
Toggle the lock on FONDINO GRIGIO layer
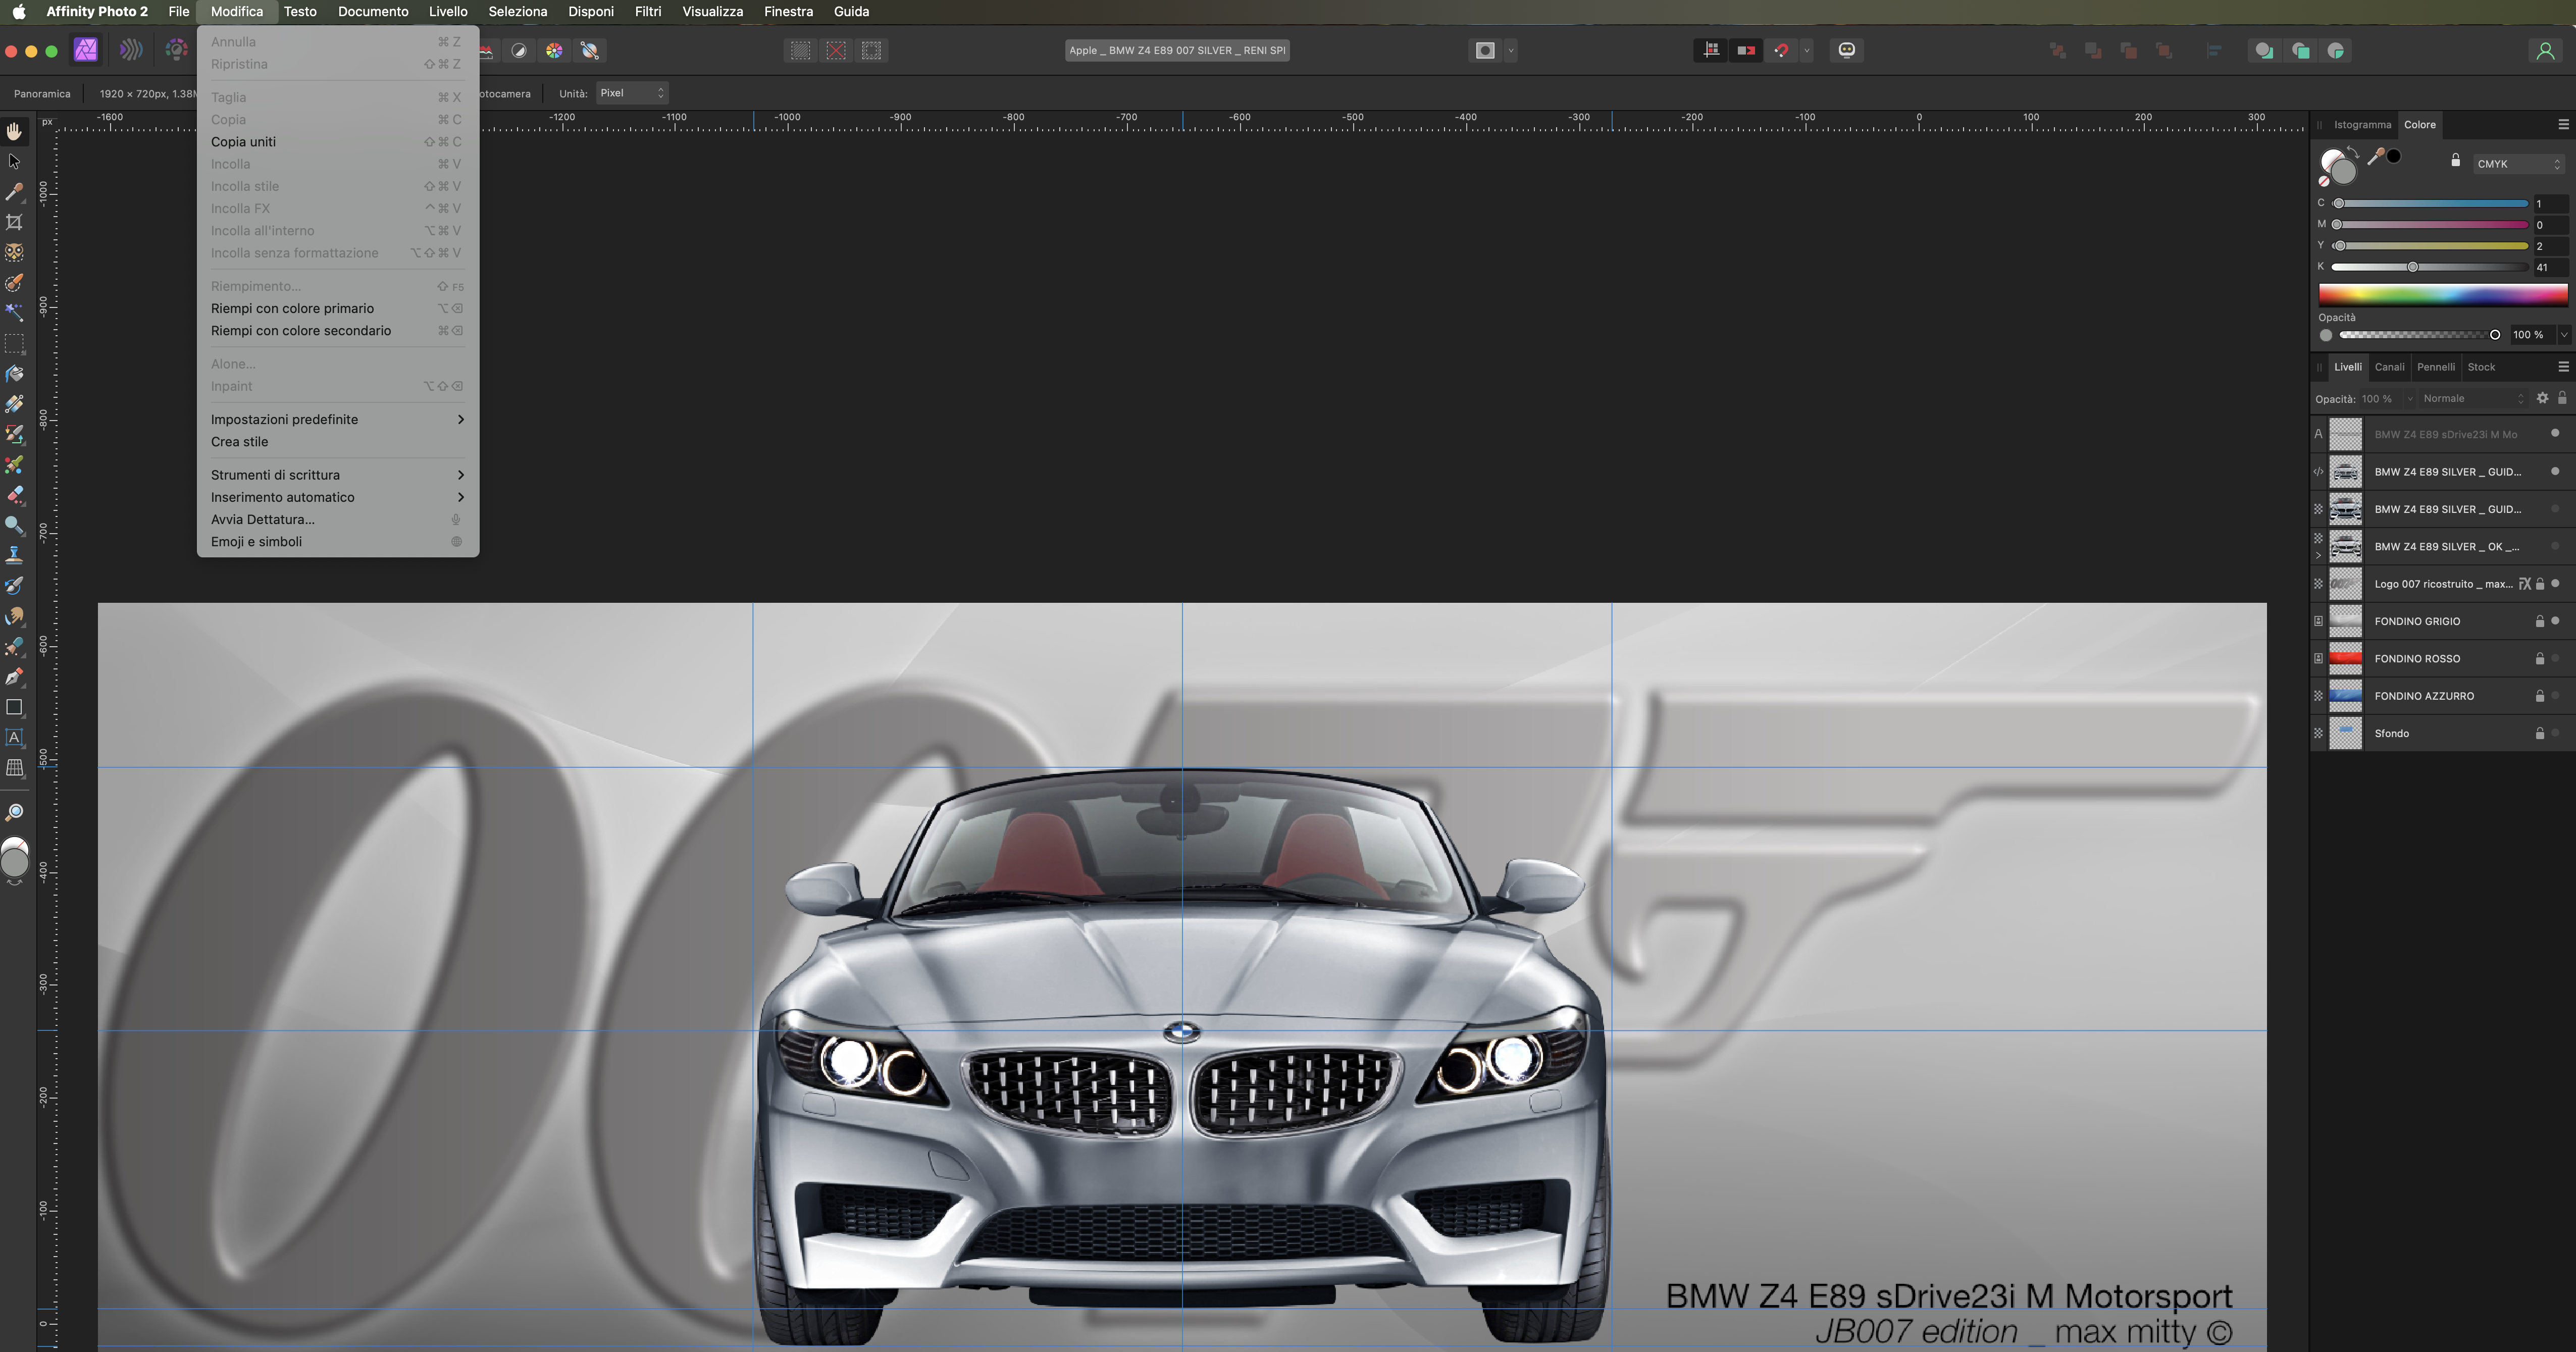point(2539,621)
